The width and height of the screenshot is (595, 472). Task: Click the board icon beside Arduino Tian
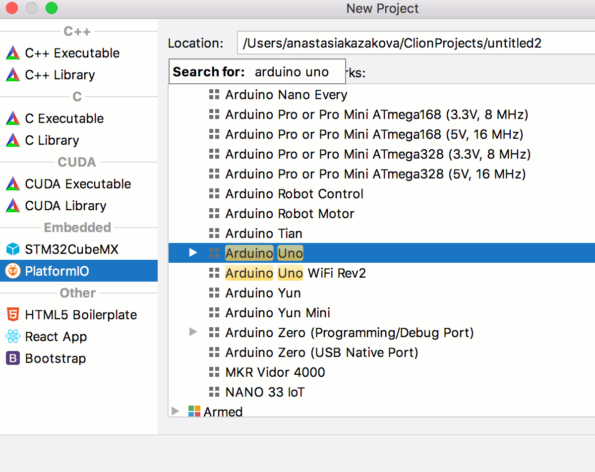pos(214,234)
